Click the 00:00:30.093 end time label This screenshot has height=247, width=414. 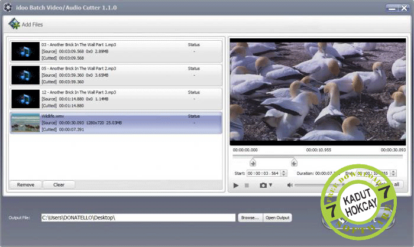pyautogui.click(x=393, y=150)
